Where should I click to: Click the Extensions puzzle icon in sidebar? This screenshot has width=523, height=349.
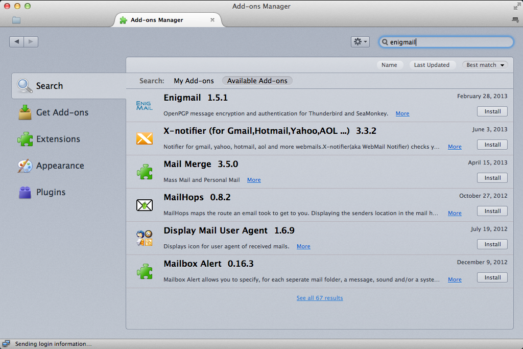pyautogui.click(x=25, y=139)
